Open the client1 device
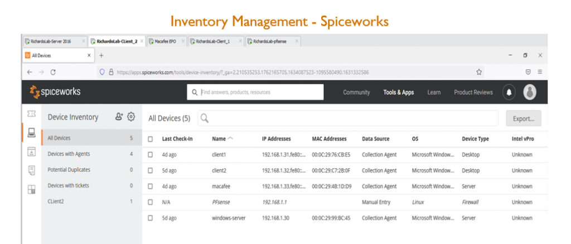The height and width of the screenshot is (244, 571). (x=219, y=155)
